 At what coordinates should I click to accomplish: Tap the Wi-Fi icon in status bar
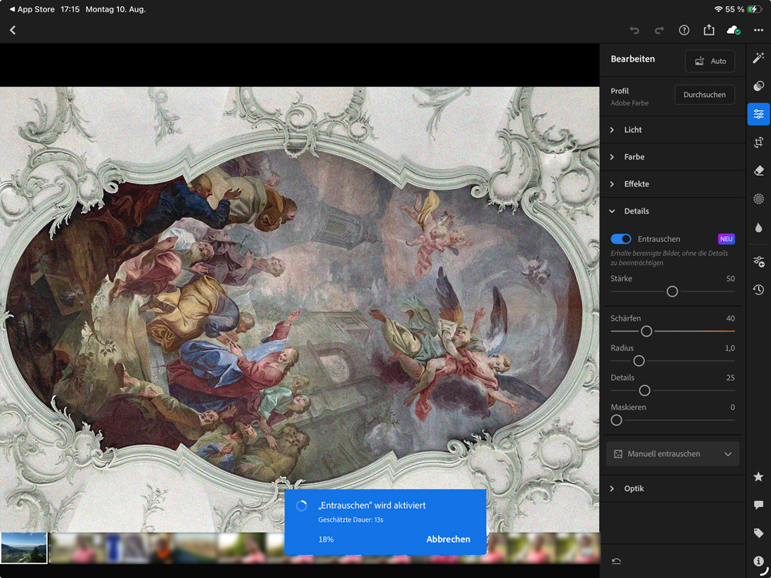[719, 9]
